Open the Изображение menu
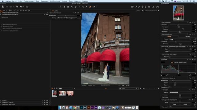This screenshot has height=110, width=197. 55,1
